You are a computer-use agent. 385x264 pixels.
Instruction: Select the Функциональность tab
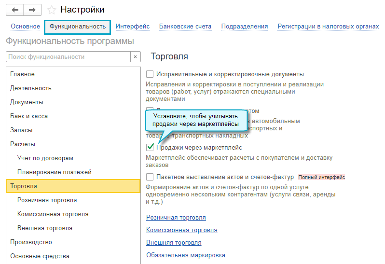click(x=78, y=27)
